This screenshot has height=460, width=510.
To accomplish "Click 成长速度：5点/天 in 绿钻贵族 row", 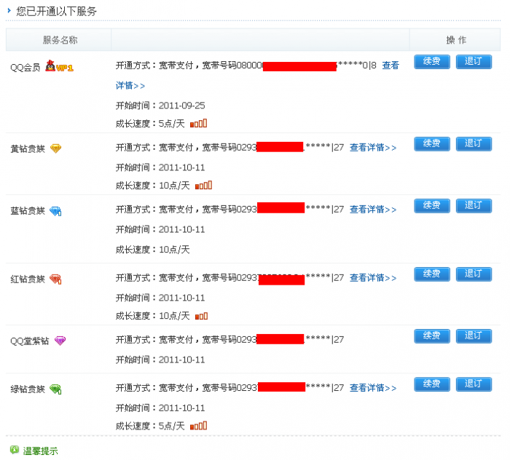I will (150, 426).
